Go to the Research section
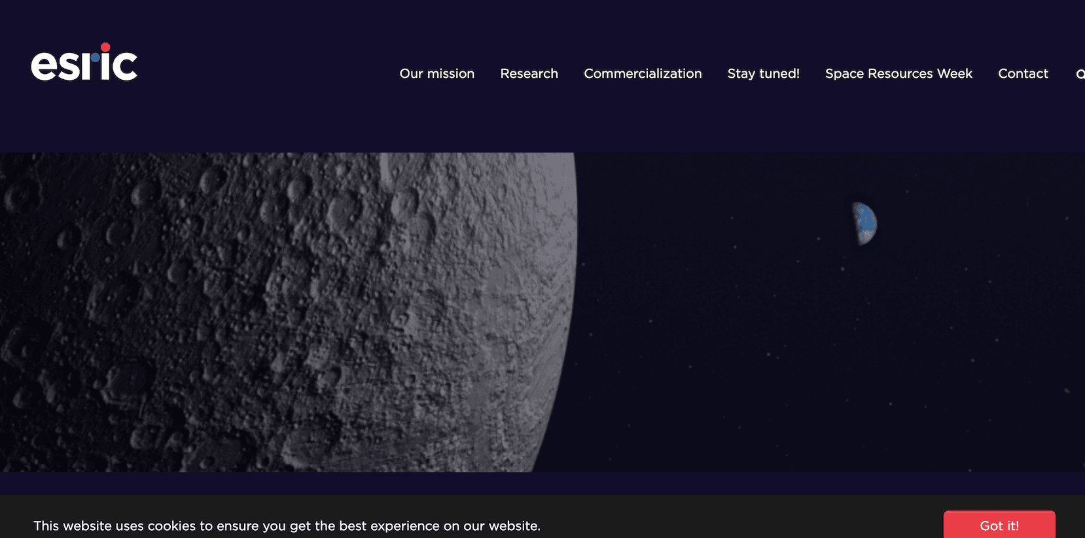 coord(529,74)
